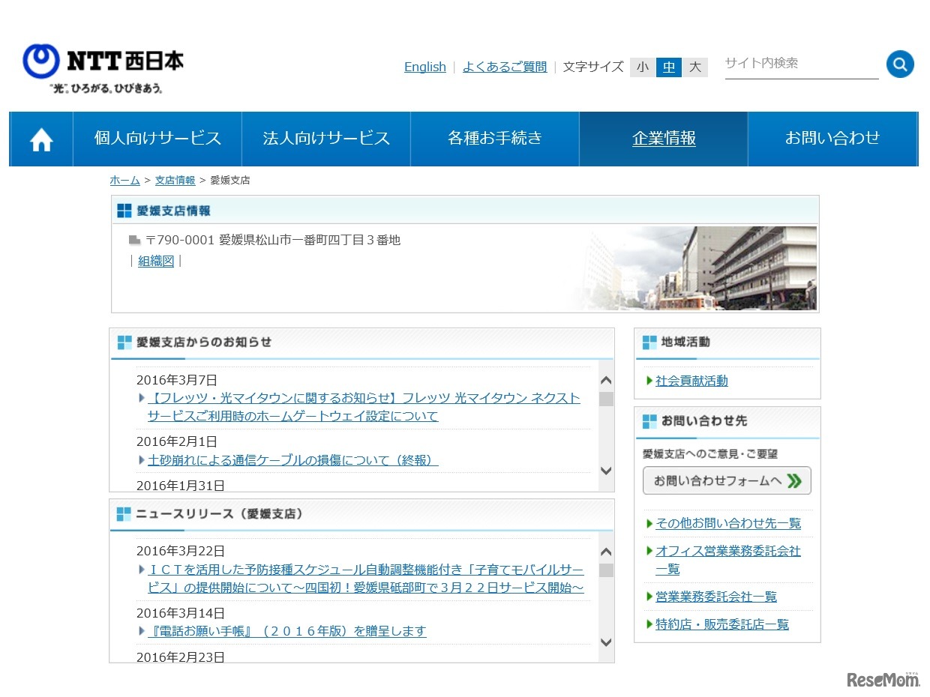Select the home icon in navigation bar
The image size is (930, 697).
[x=40, y=139]
